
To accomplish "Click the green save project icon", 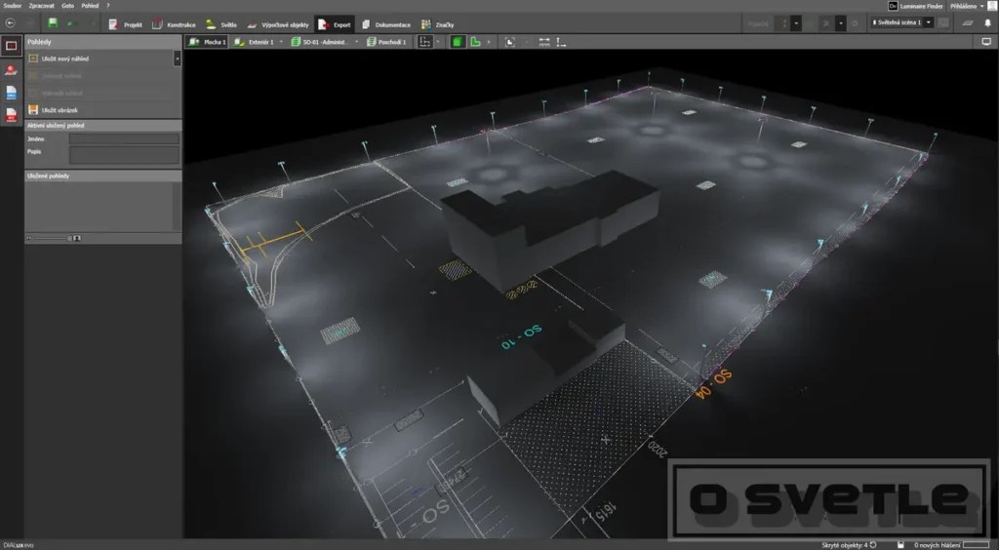I will point(53,23).
